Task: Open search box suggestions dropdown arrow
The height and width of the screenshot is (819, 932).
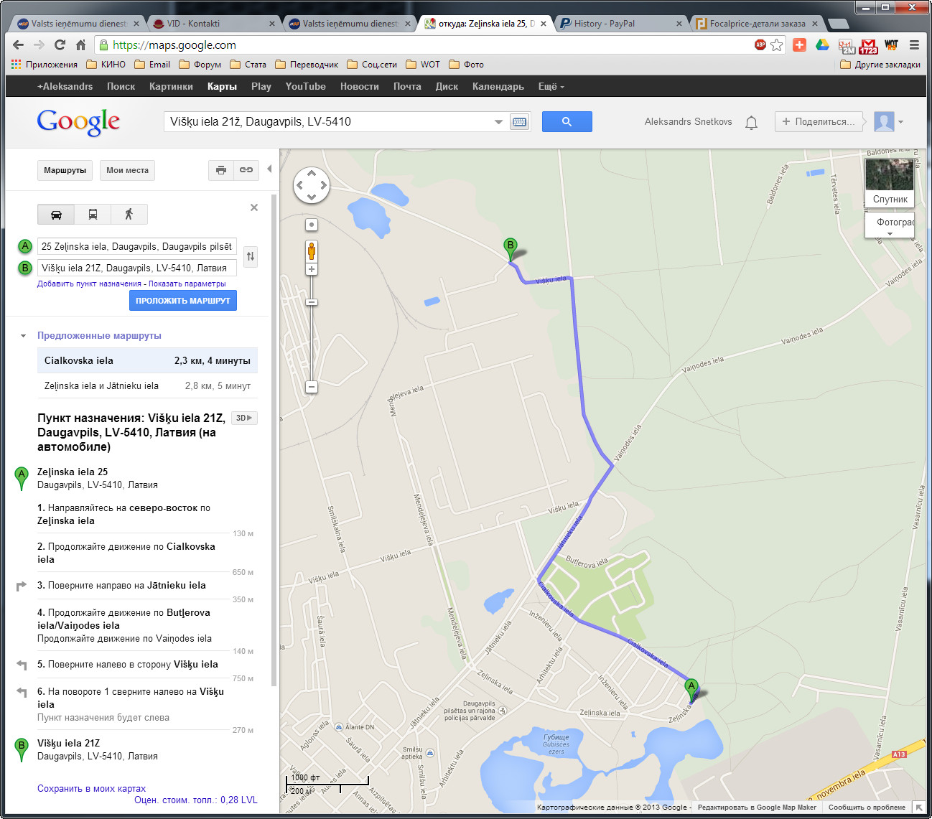Action: click(x=498, y=122)
